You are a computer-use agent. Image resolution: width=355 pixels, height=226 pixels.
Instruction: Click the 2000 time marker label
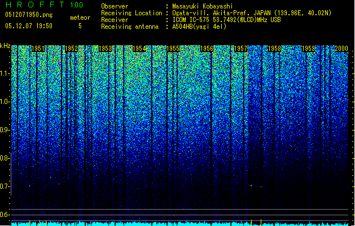click(x=341, y=49)
